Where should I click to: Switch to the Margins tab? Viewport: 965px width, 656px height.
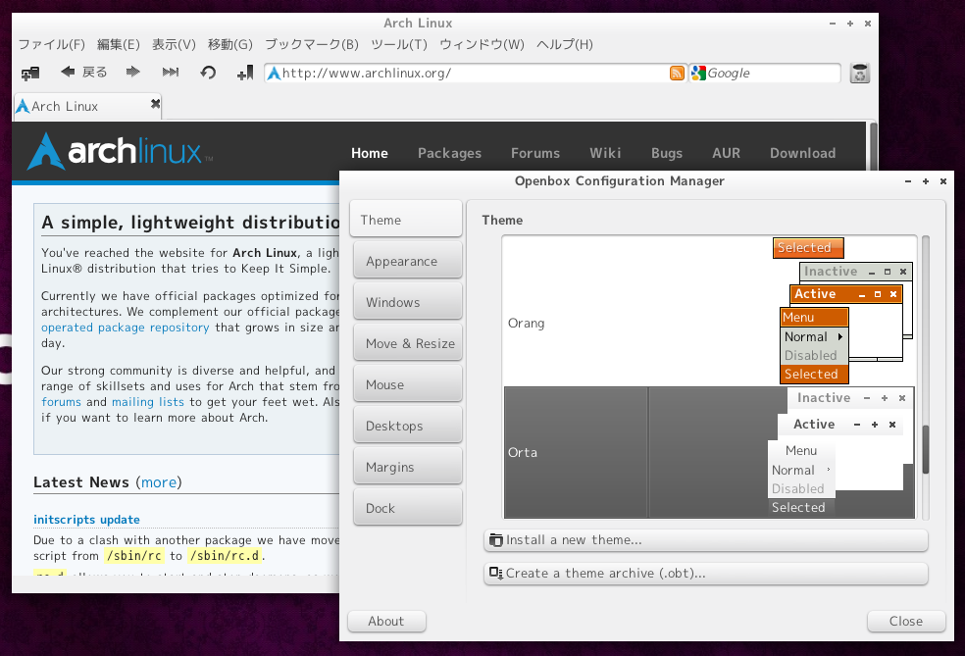tap(407, 467)
